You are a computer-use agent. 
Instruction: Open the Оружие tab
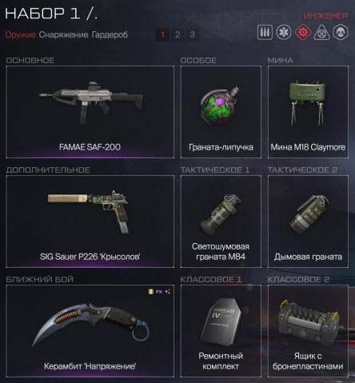click(21, 34)
